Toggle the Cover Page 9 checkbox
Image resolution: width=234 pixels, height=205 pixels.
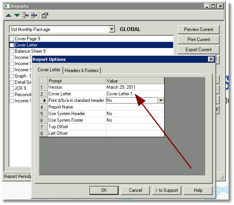click(12, 39)
